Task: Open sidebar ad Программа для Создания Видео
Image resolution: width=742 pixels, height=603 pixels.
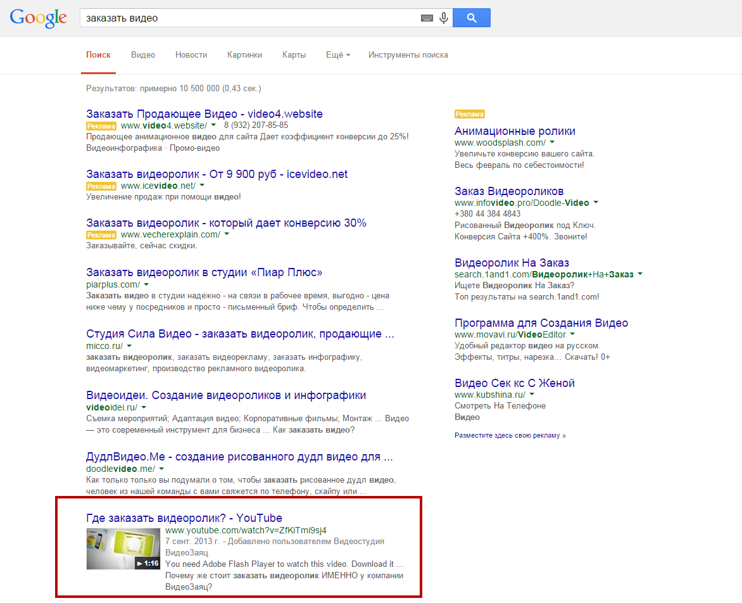Action: click(541, 323)
